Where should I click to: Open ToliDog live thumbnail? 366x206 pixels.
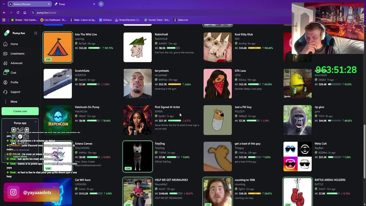138,157
